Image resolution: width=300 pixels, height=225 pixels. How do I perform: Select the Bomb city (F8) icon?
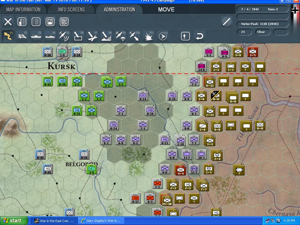106,36
